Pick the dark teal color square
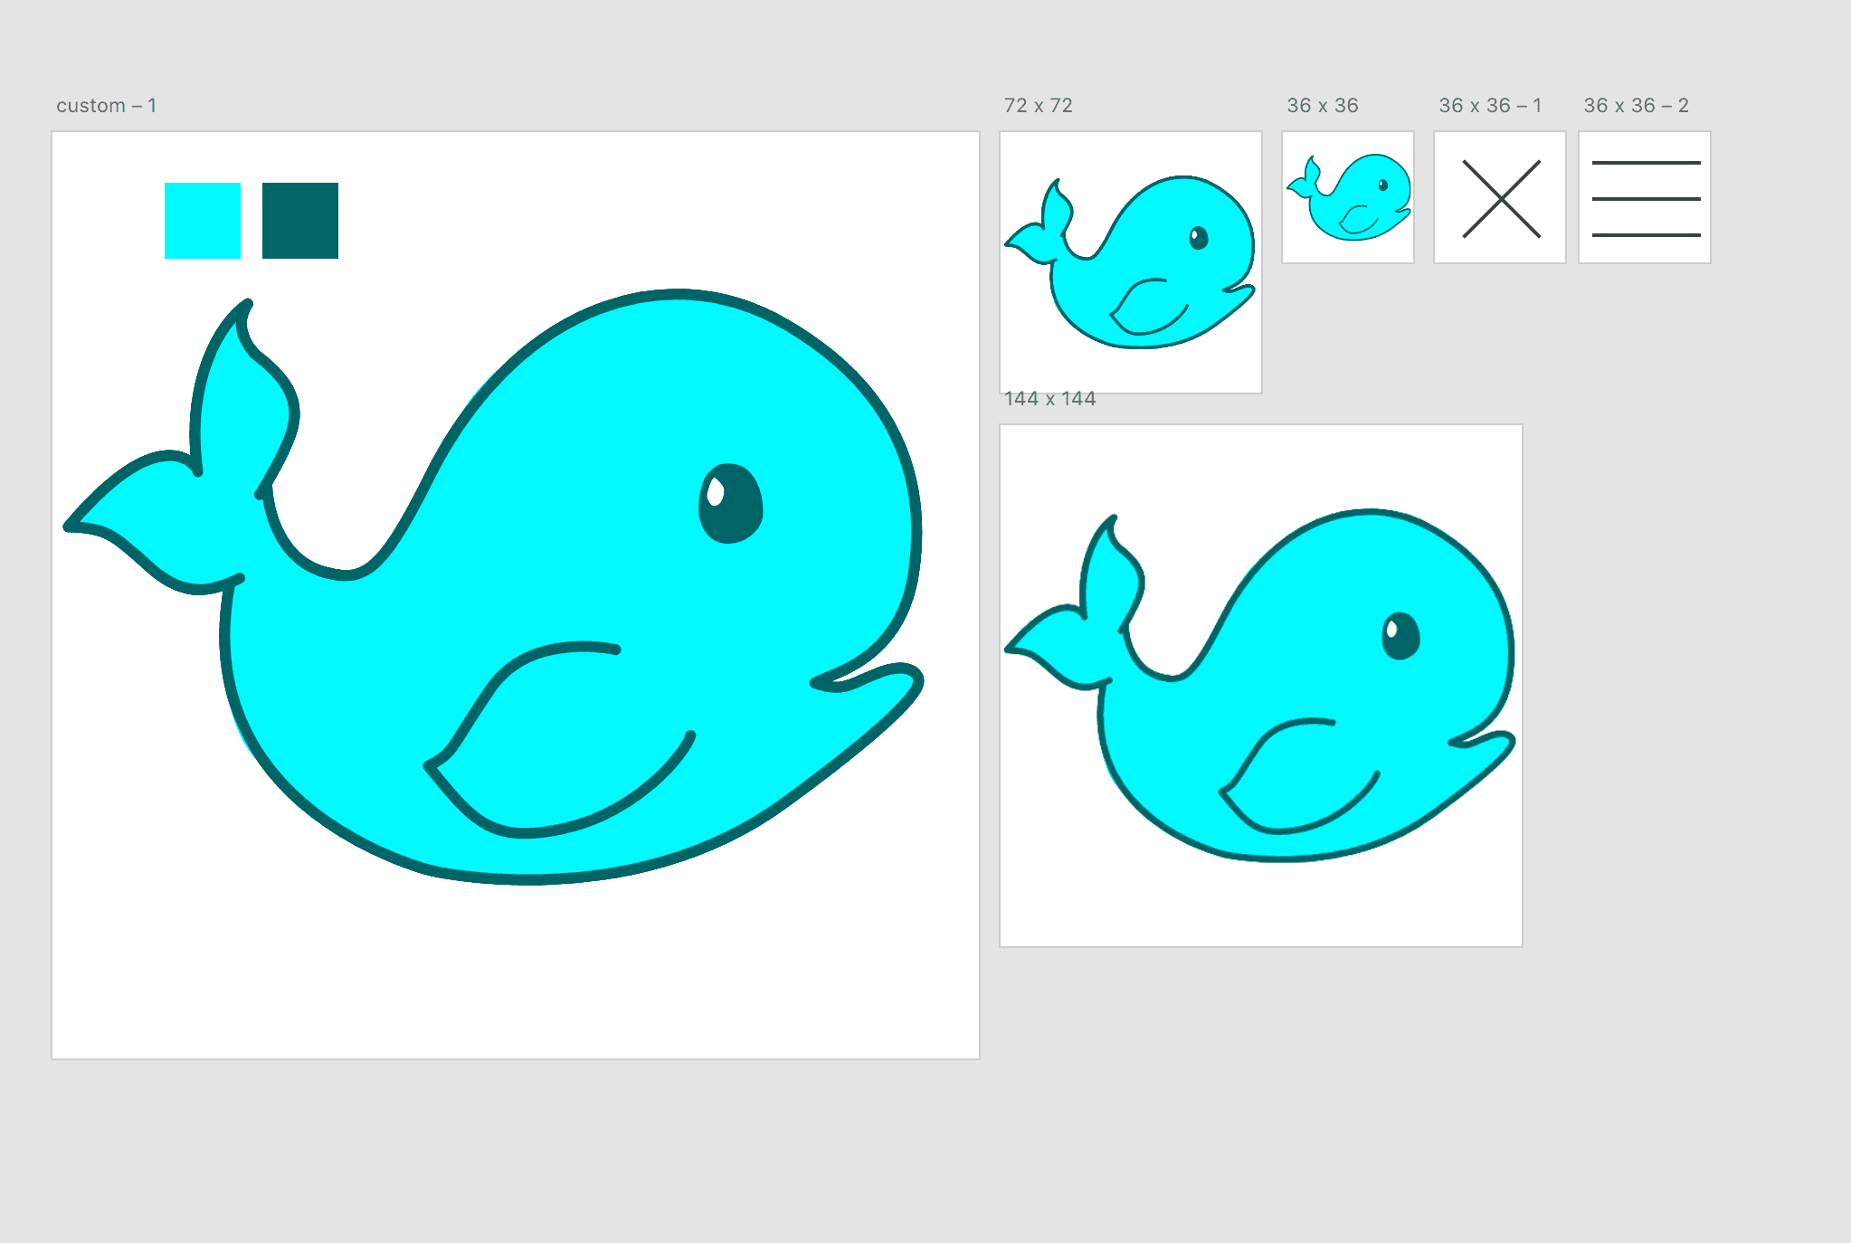This screenshot has height=1243, width=1851. click(300, 221)
